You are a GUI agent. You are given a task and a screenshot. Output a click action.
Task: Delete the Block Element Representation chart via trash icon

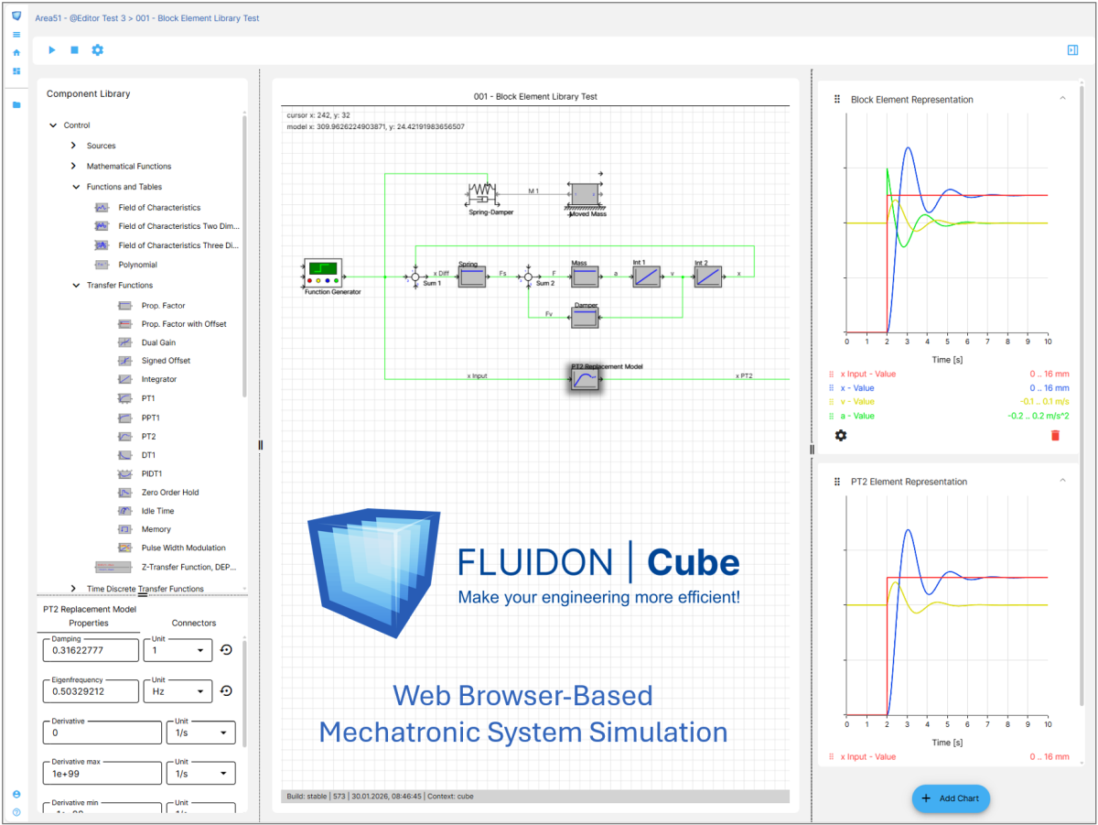pyautogui.click(x=1055, y=435)
